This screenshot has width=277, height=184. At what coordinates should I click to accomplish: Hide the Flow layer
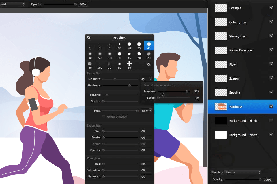271,64
